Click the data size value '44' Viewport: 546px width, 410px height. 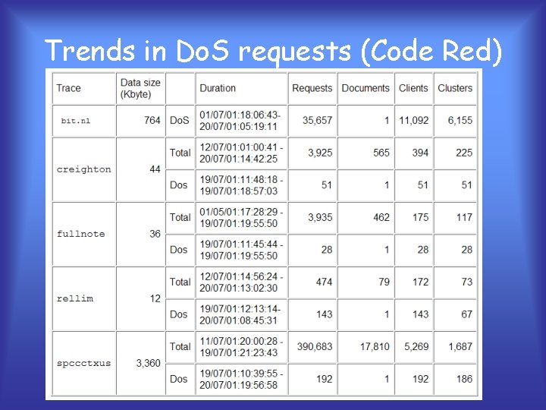coord(155,169)
